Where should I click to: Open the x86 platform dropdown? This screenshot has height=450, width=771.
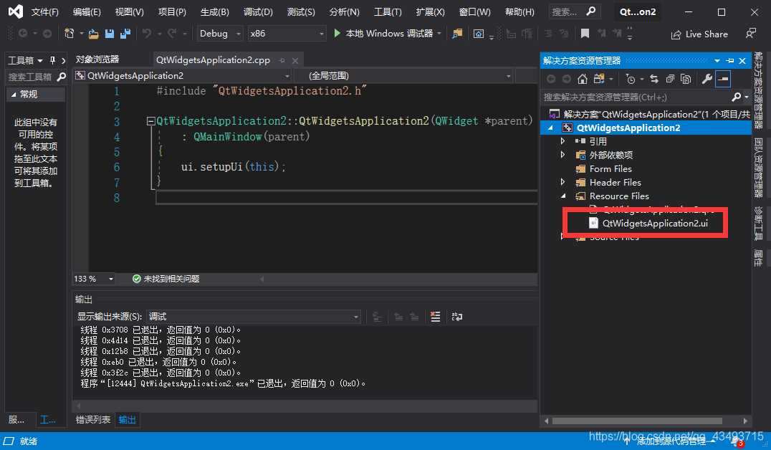[287, 34]
